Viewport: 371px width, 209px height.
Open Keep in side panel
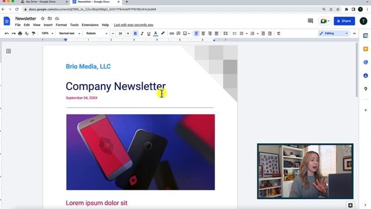coord(366,49)
